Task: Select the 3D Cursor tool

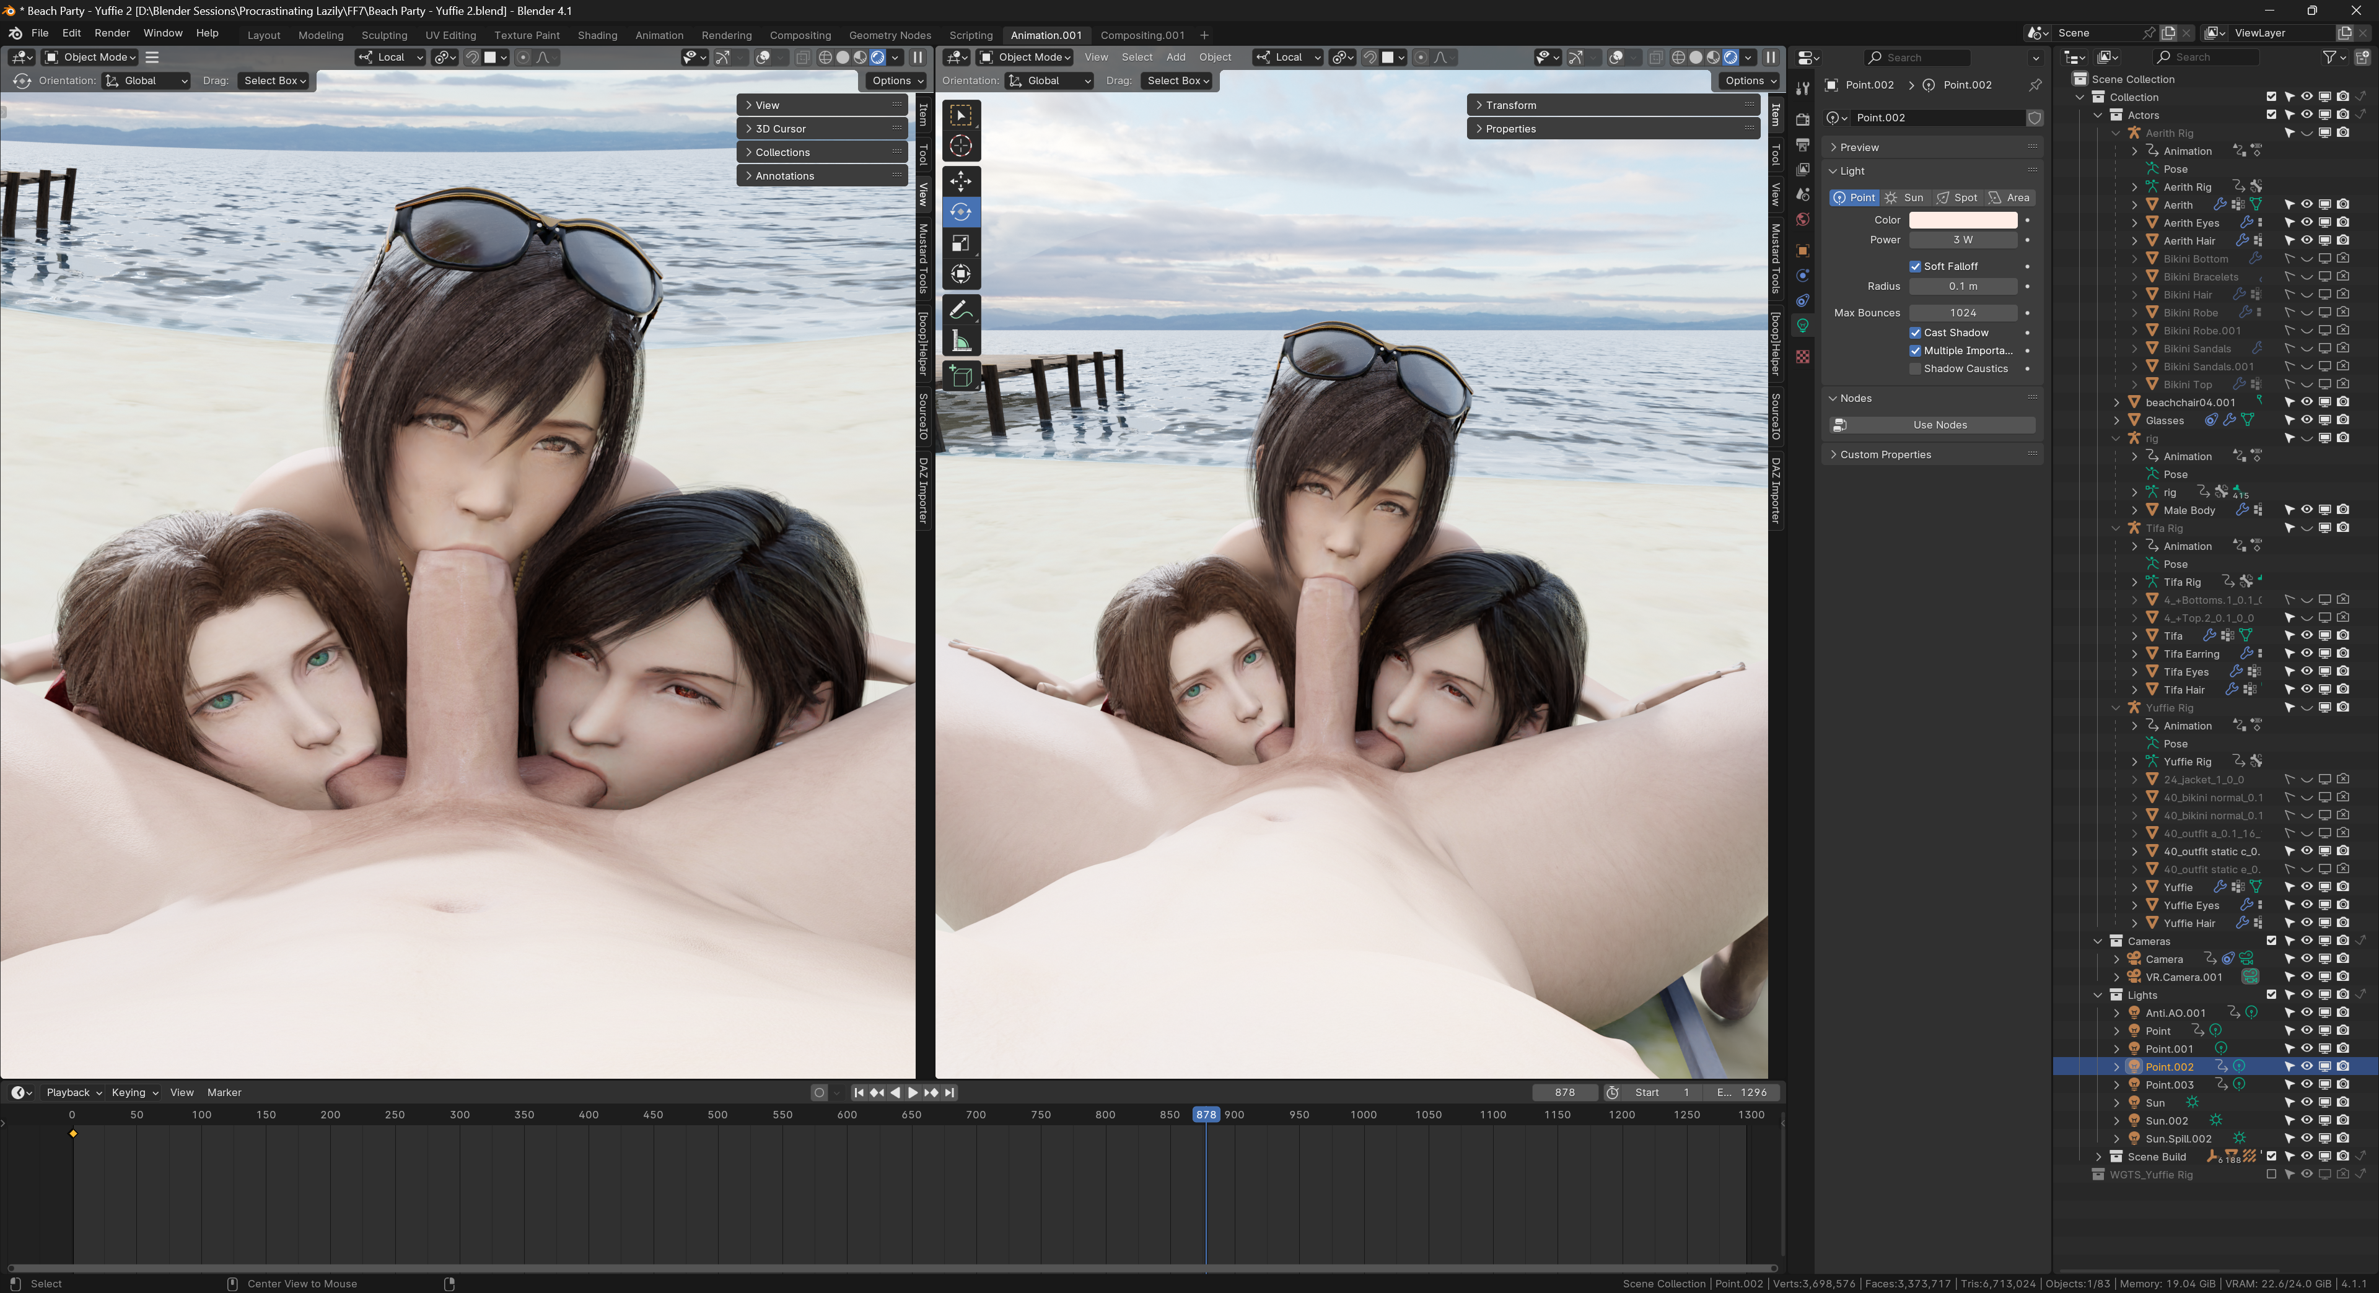Action: (960, 146)
